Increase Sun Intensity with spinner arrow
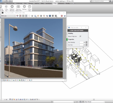Screen dimensions: 113x103 click(x=86, y=42)
